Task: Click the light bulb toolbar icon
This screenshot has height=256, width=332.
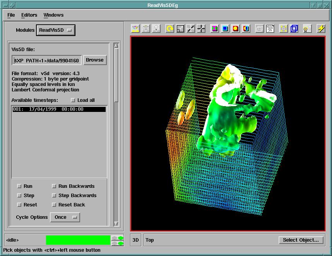Action: point(307,29)
